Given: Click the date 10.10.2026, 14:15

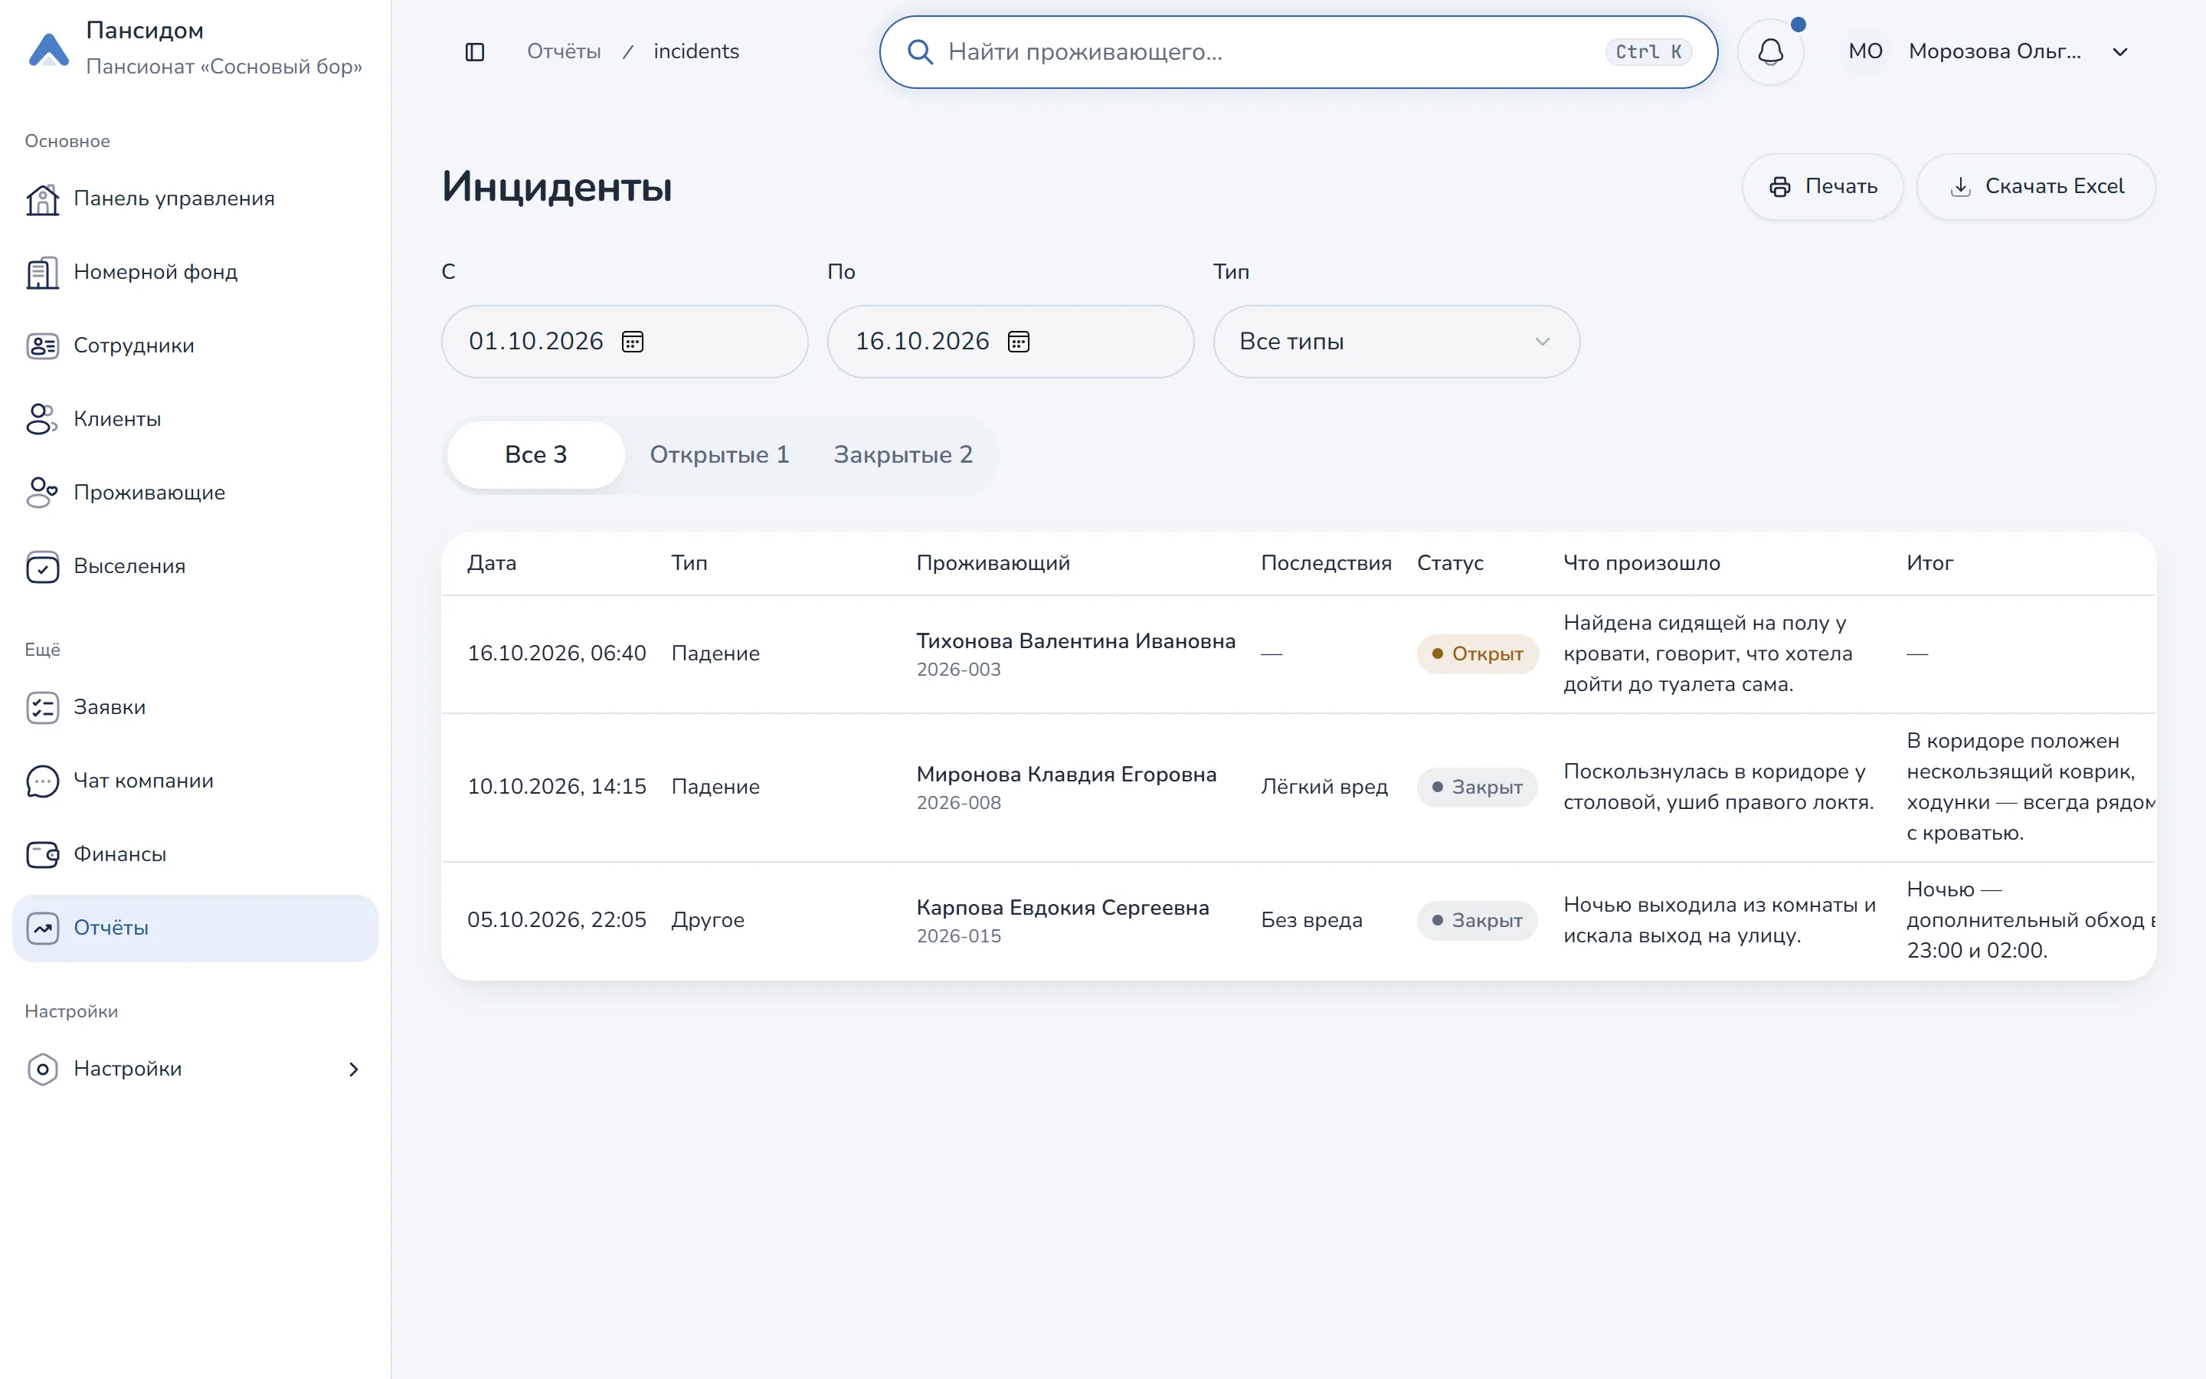Looking at the screenshot, I should [x=556, y=787].
